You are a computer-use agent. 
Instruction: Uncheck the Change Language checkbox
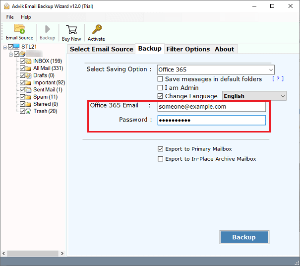pyautogui.click(x=160, y=96)
